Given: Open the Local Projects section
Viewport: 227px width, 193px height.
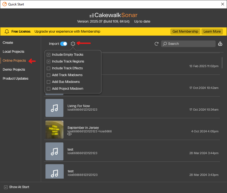Looking at the screenshot, I should pos(13,52).
